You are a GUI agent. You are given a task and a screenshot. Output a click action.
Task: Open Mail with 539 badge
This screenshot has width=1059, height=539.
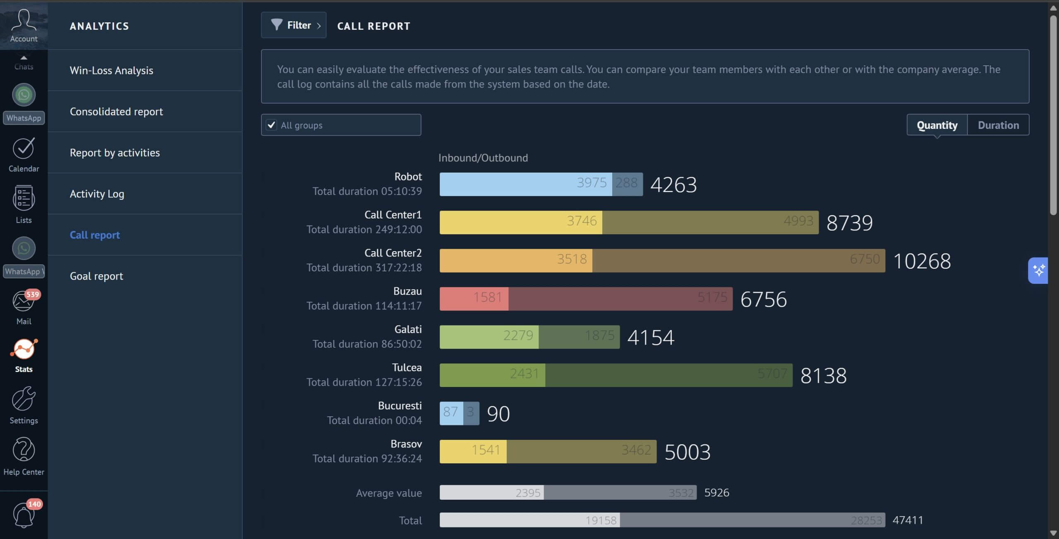(24, 302)
